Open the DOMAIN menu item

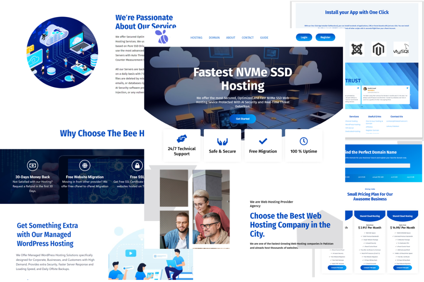[214, 38]
